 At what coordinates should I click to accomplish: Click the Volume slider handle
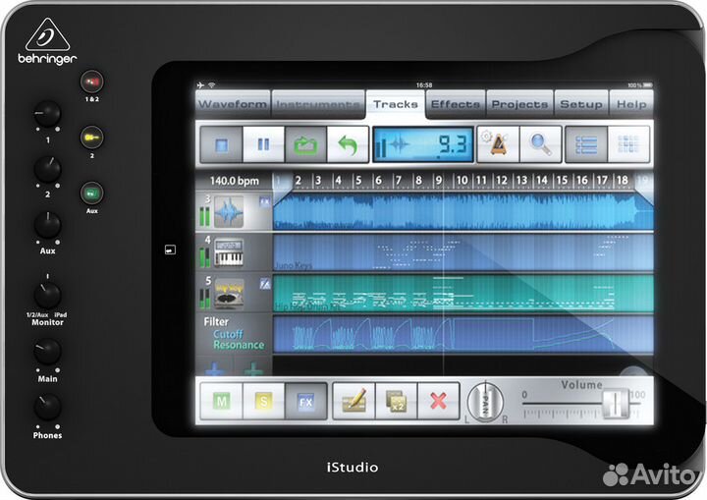pos(615,404)
